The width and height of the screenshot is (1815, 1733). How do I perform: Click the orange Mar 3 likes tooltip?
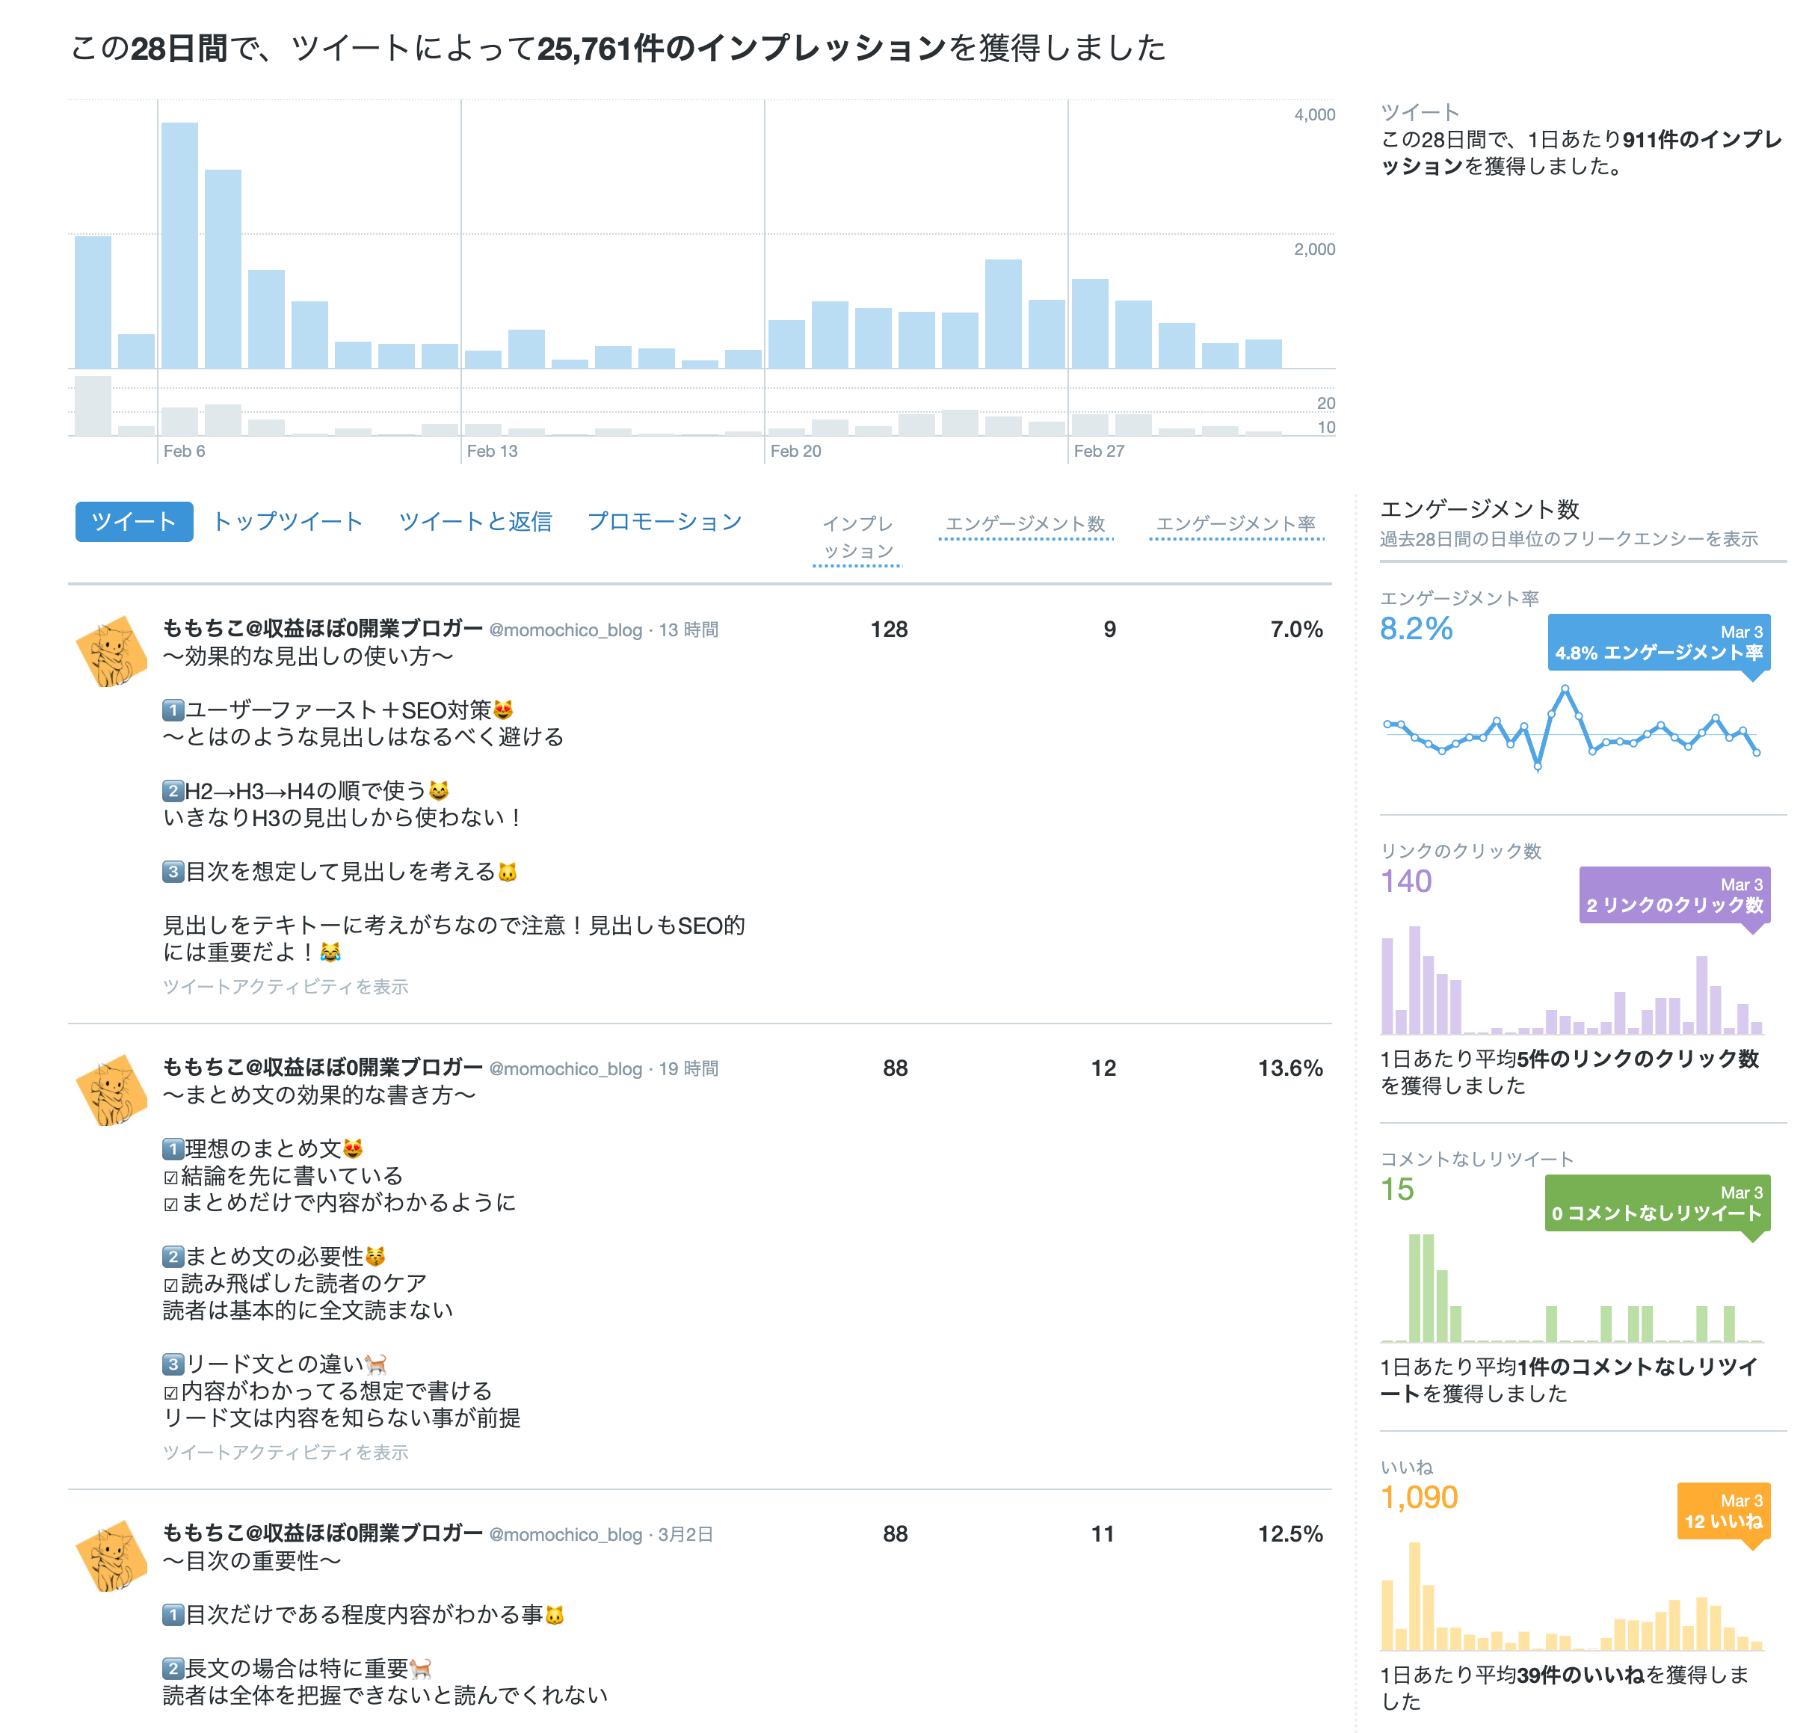pyautogui.click(x=1724, y=1511)
